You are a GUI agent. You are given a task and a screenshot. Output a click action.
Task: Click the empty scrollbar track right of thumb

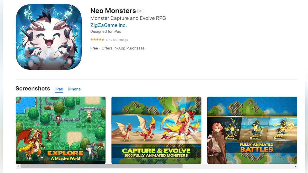pyautogui.click(x=238, y=166)
